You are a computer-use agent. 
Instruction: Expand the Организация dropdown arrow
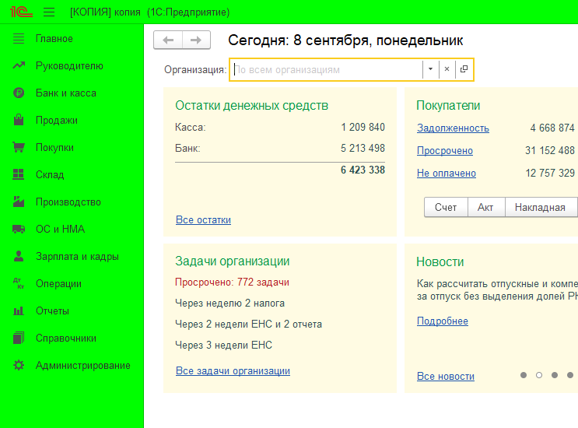coord(430,69)
